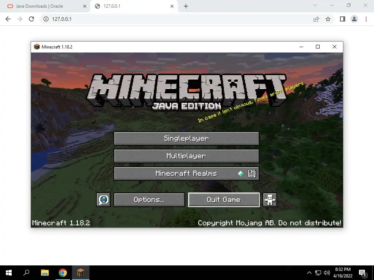Open the Options menu
374x280 pixels.
pyautogui.click(x=149, y=200)
